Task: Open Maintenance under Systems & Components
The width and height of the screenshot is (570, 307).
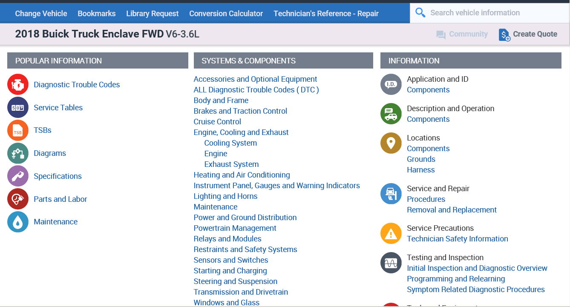Action: click(x=216, y=207)
